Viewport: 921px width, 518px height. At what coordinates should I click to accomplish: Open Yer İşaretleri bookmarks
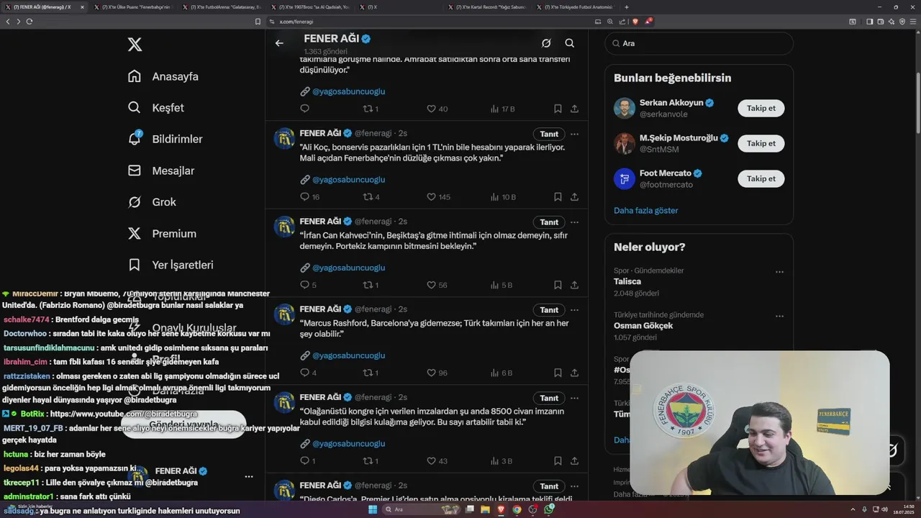point(171,265)
